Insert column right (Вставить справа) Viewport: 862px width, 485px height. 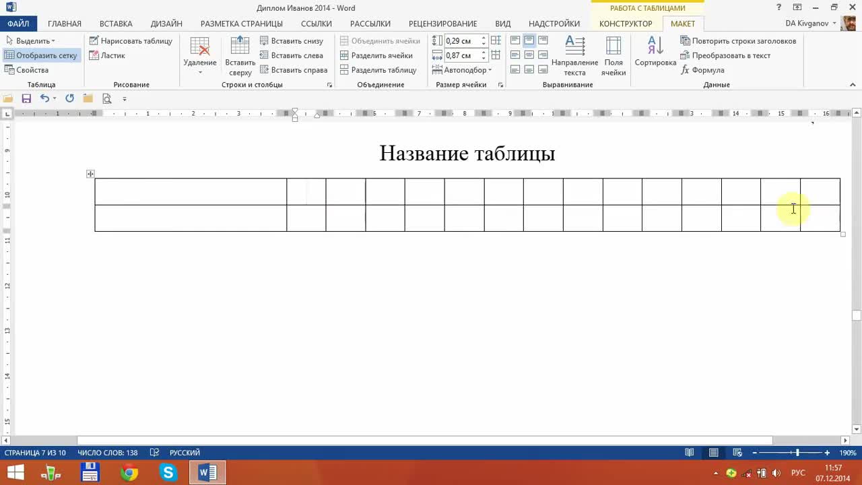click(293, 70)
